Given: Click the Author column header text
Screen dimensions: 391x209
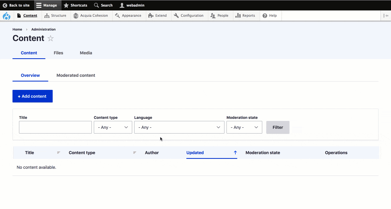Looking at the screenshot, I should point(152,153).
